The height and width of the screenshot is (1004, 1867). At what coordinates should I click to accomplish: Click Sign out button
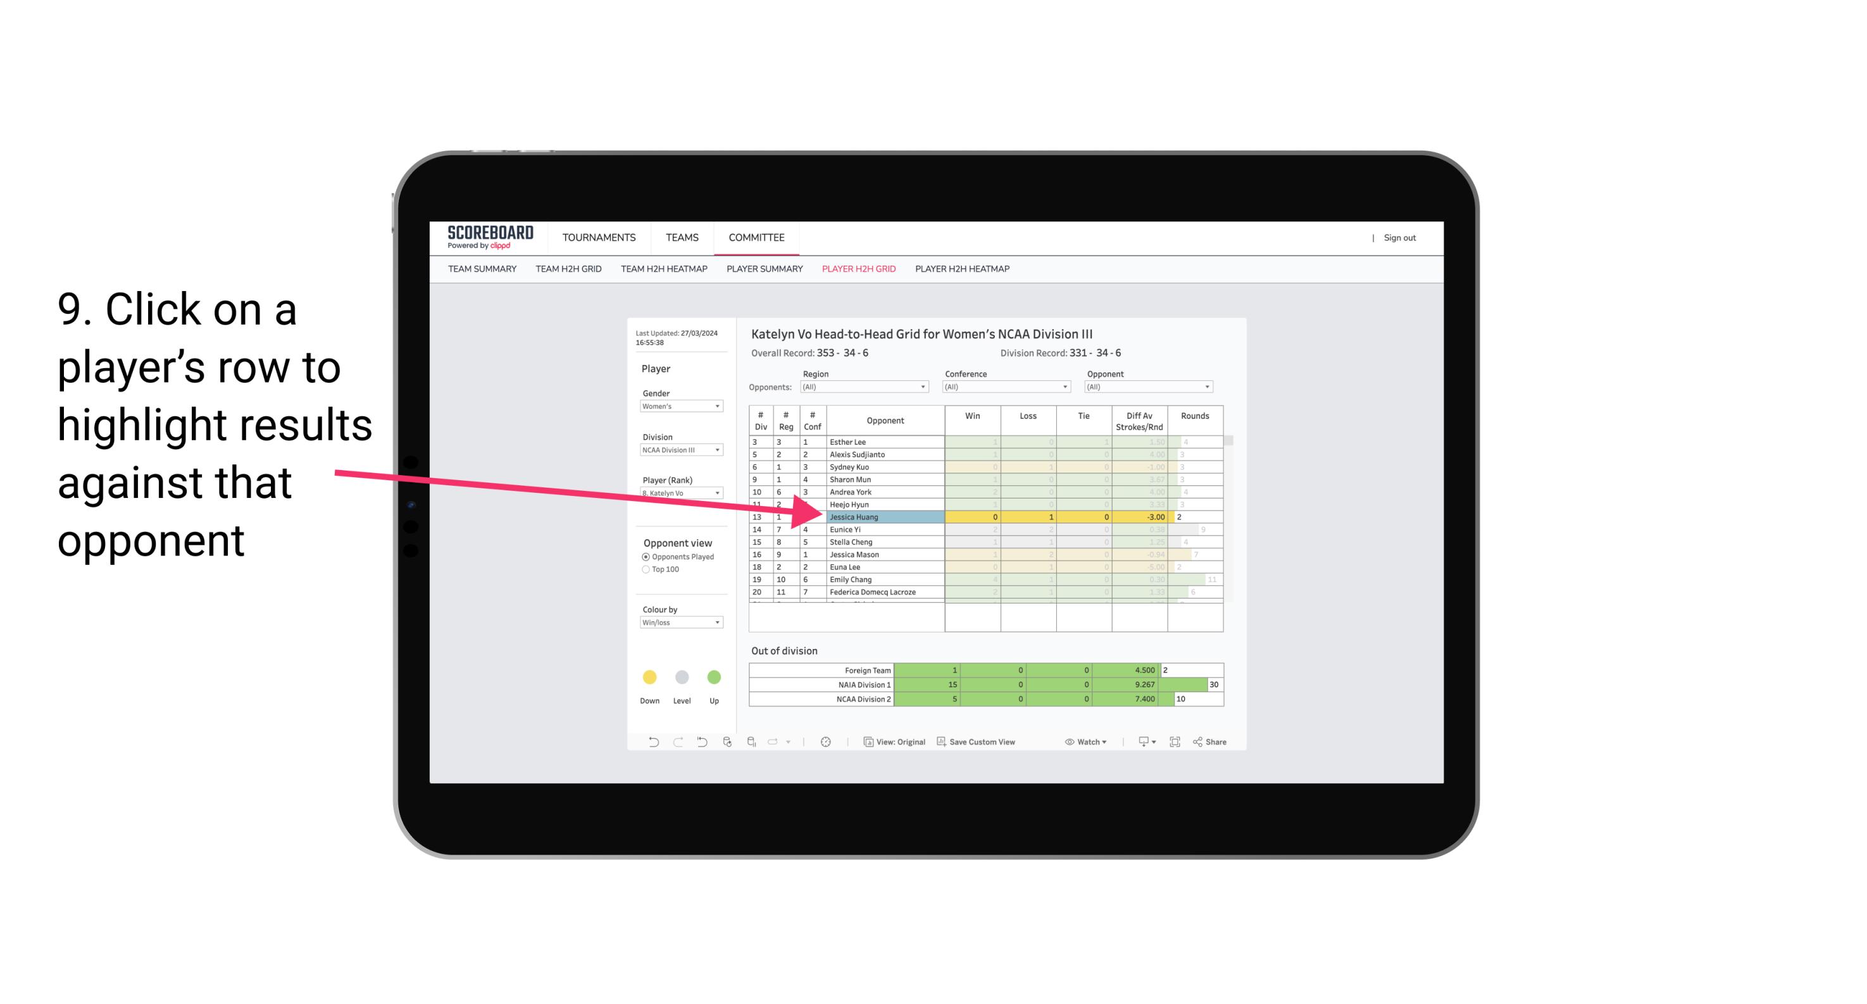(x=1400, y=239)
